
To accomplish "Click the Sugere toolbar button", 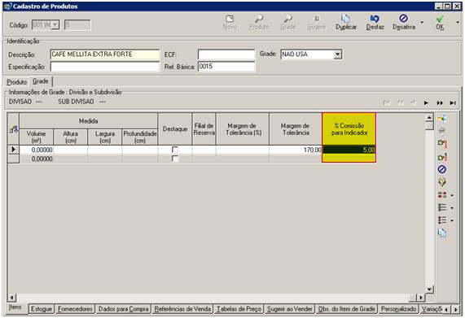I will (317, 23).
